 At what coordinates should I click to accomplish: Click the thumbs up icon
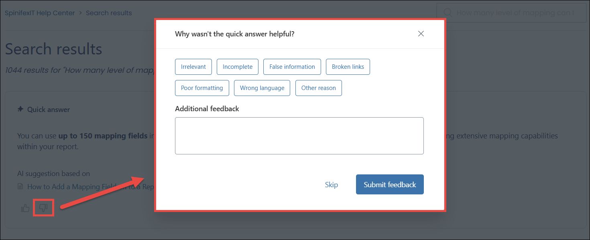[25, 208]
